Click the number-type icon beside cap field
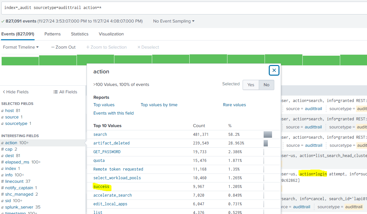The width and height of the screenshot is (367, 214). point(3,149)
